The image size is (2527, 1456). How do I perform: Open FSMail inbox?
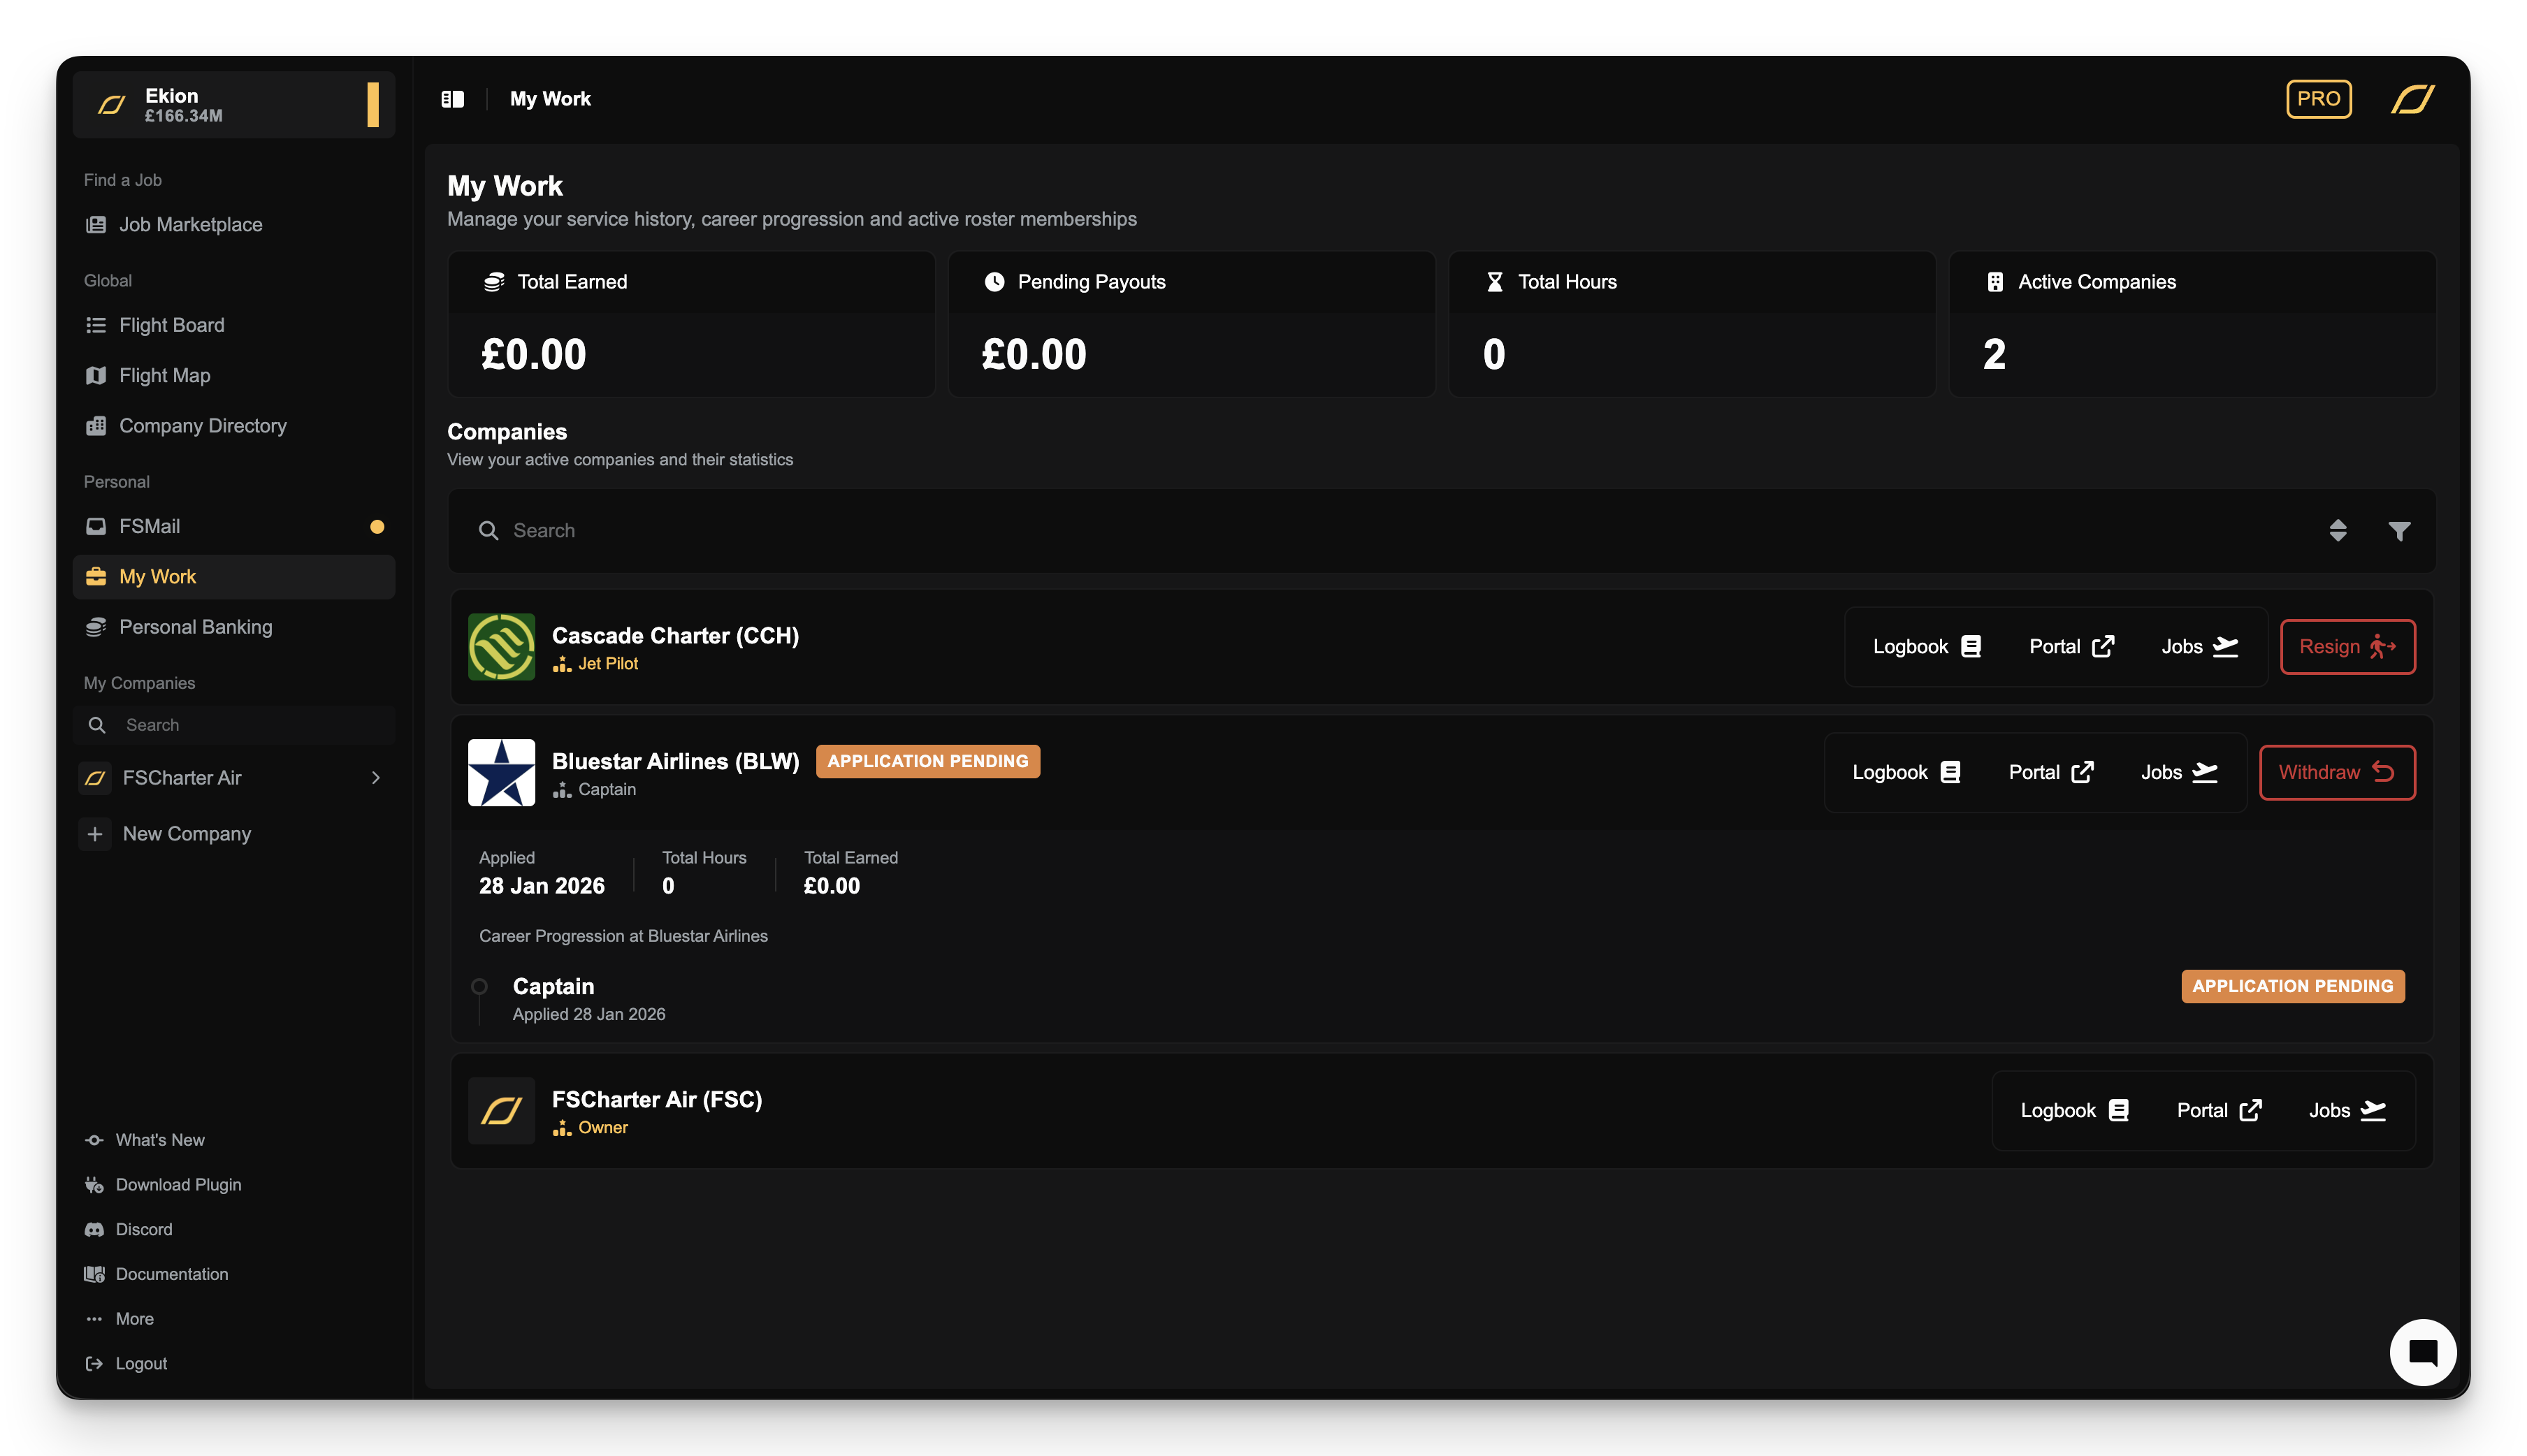coord(150,527)
